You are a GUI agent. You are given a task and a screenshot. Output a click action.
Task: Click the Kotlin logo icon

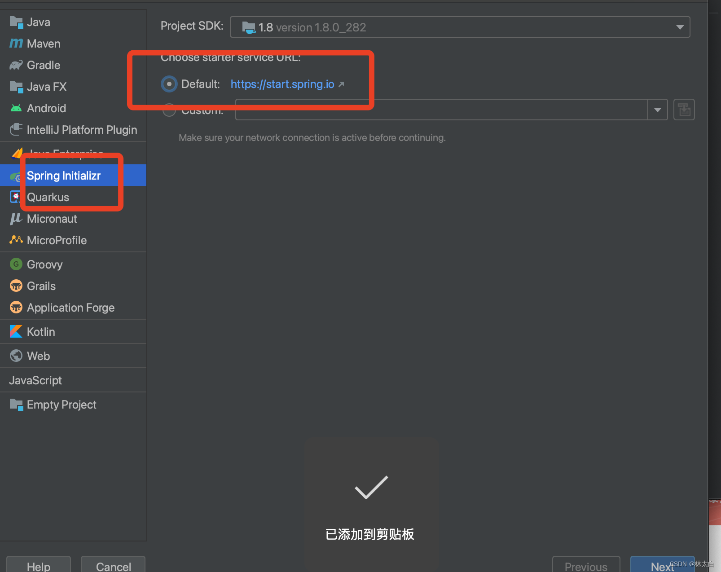[16, 331]
